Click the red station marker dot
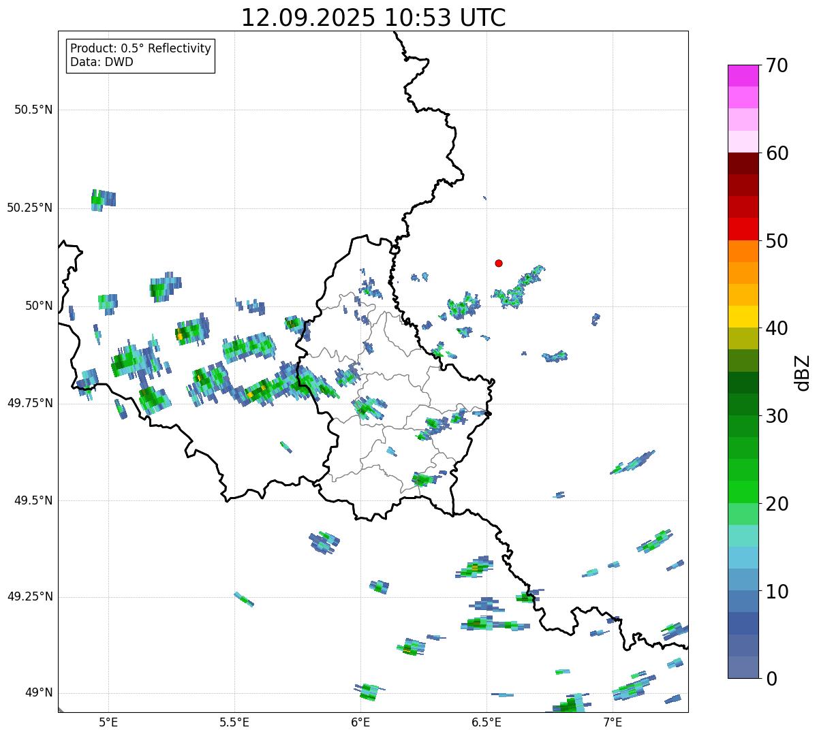The image size is (819, 736). (499, 263)
